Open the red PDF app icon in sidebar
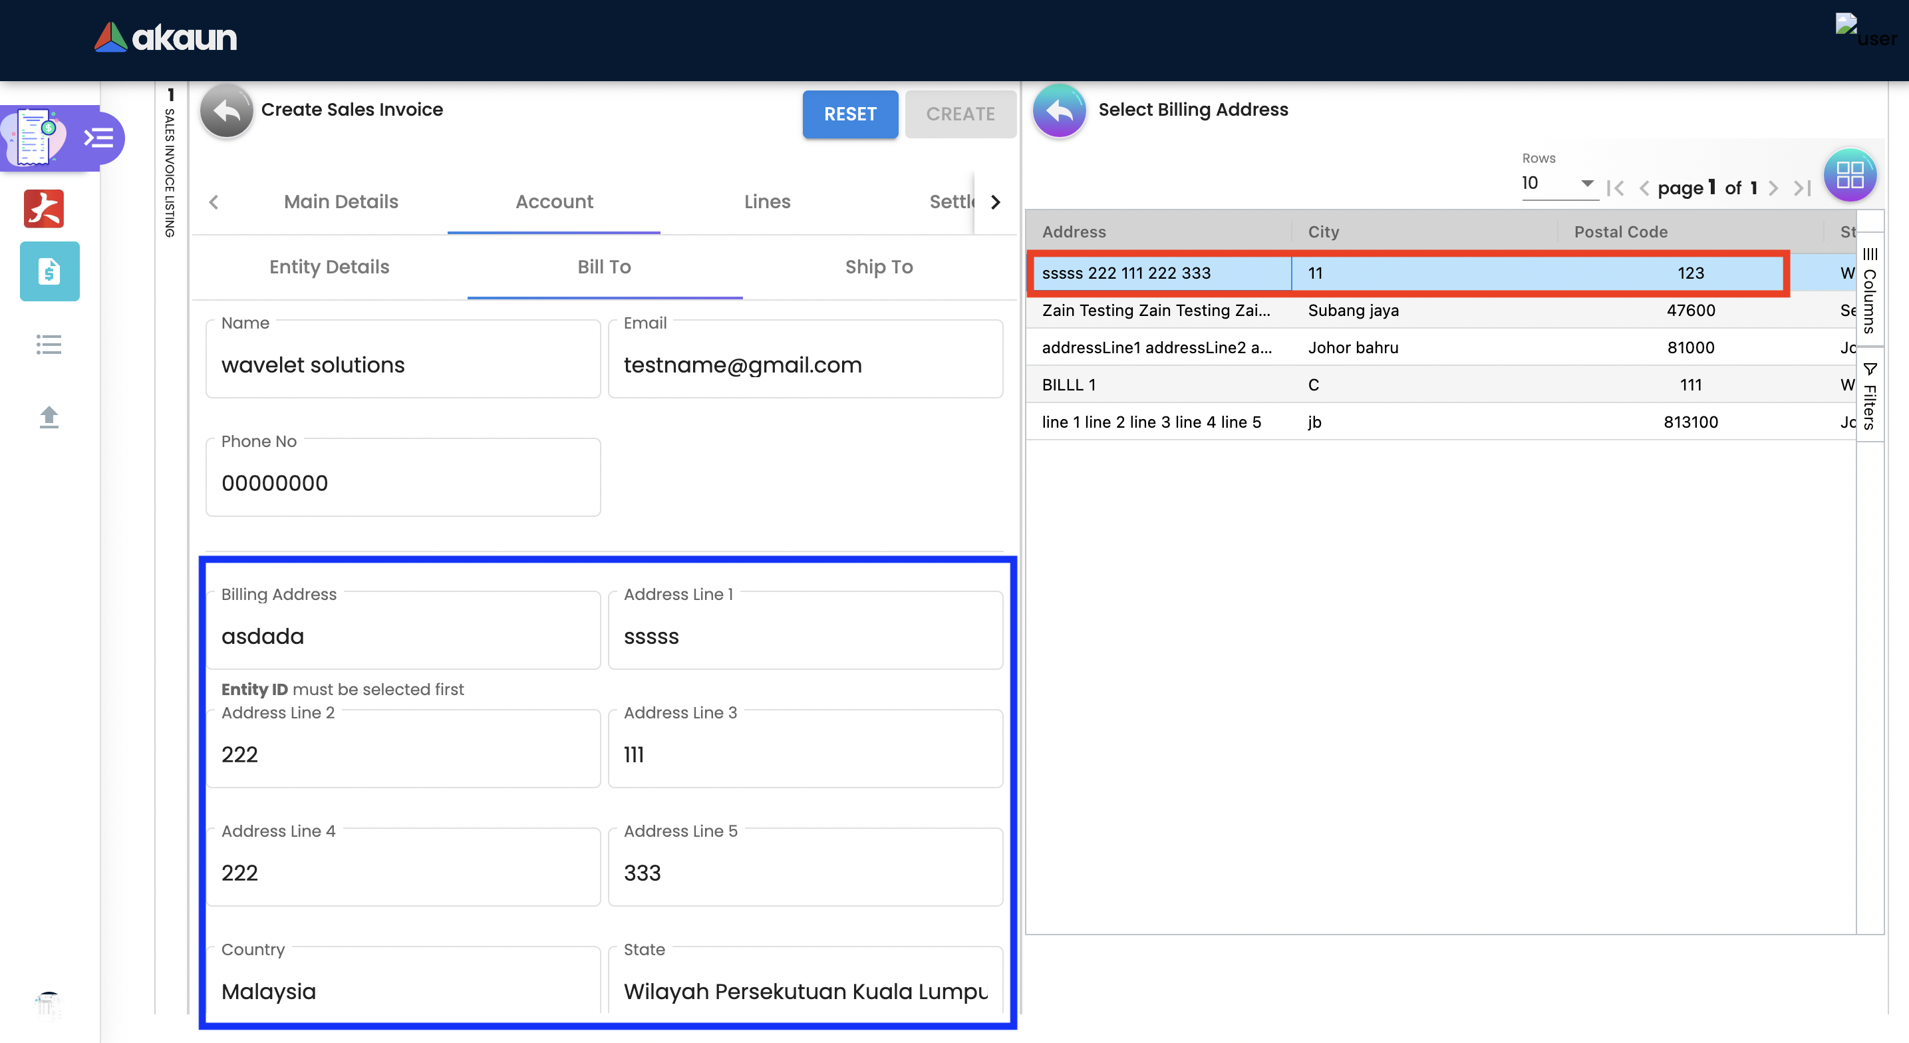 click(x=44, y=208)
